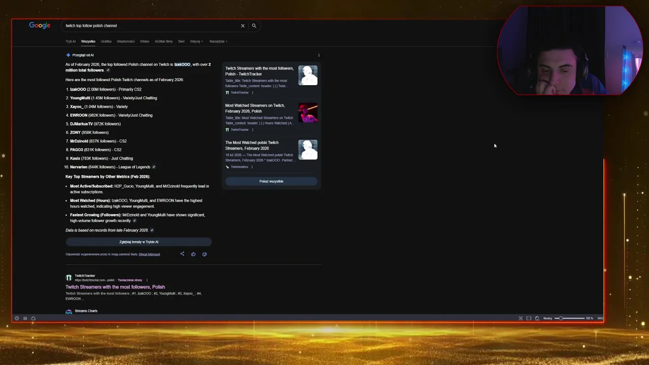Click 'Kasix (783K followers)' row

101,158
